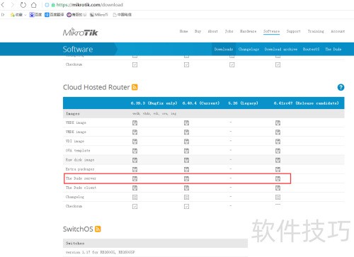Screen dimensions: 354x257
Task: Download Raw disk image for 6.40.4 Current
Action: click(x=186, y=160)
